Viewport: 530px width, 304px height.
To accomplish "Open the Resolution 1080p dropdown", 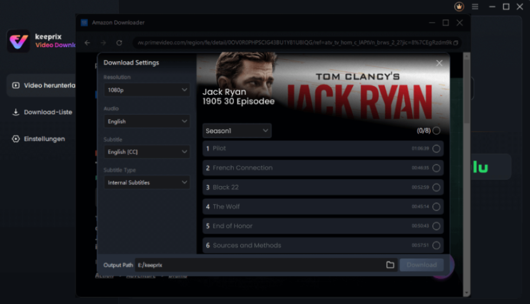I will click(x=147, y=90).
